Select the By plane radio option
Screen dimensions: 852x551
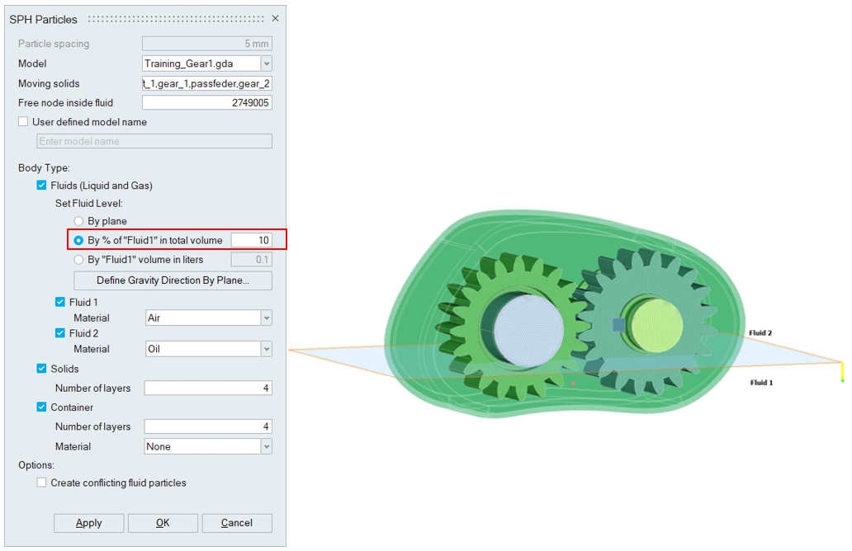click(79, 221)
